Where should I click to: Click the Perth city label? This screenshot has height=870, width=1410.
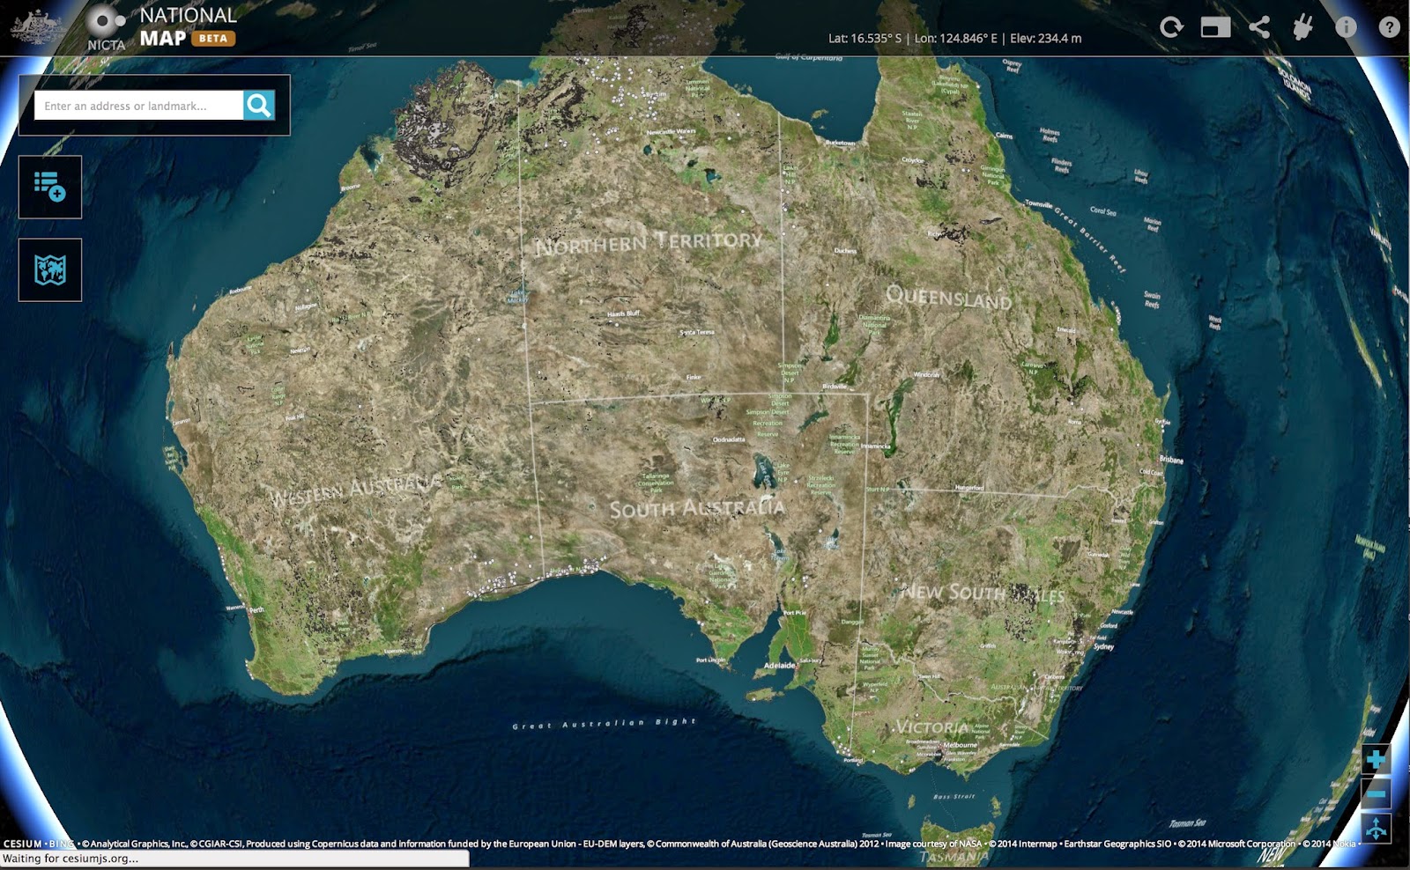click(x=256, y=609)
